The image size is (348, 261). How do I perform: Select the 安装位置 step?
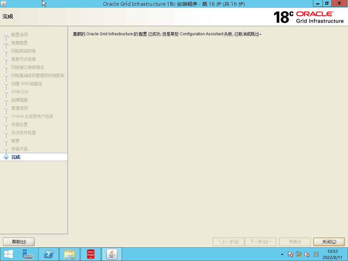(19, 124)
